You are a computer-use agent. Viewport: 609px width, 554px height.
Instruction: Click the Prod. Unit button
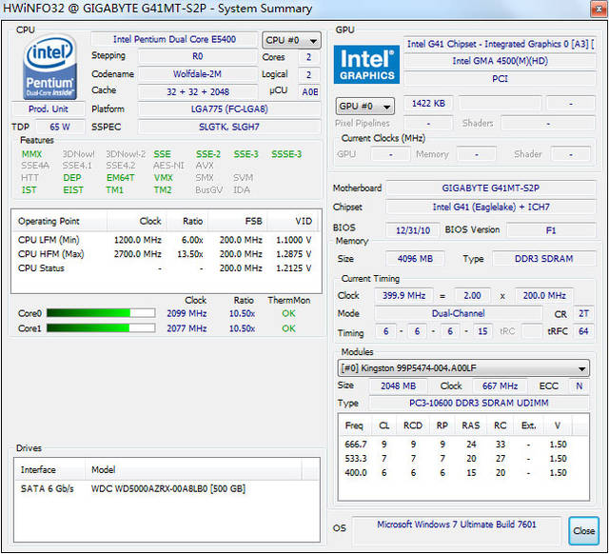(49, 109)
